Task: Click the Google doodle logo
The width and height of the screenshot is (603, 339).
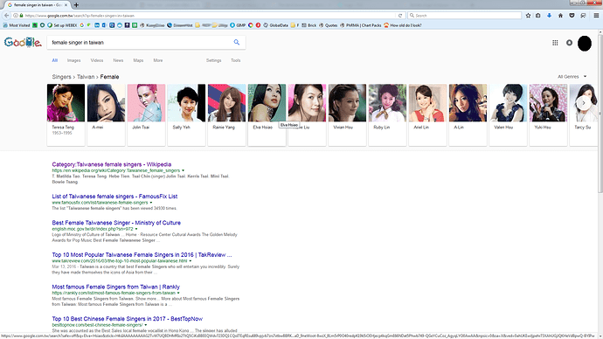Action: (23, 42)
